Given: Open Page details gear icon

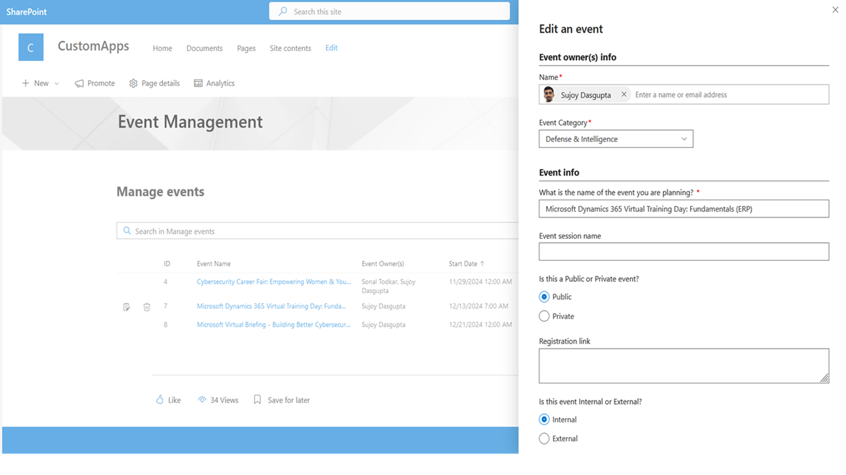Looking at the screenshot, I should pyautogui.click(x=133, y=83).
